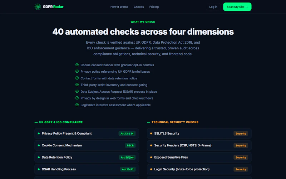Click green dot beside DSAR Handling Process

39,169
